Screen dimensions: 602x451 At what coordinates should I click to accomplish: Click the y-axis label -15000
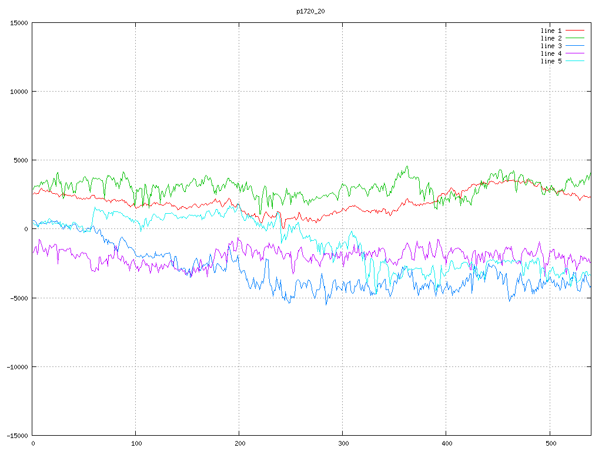click(x=17, y=436)
